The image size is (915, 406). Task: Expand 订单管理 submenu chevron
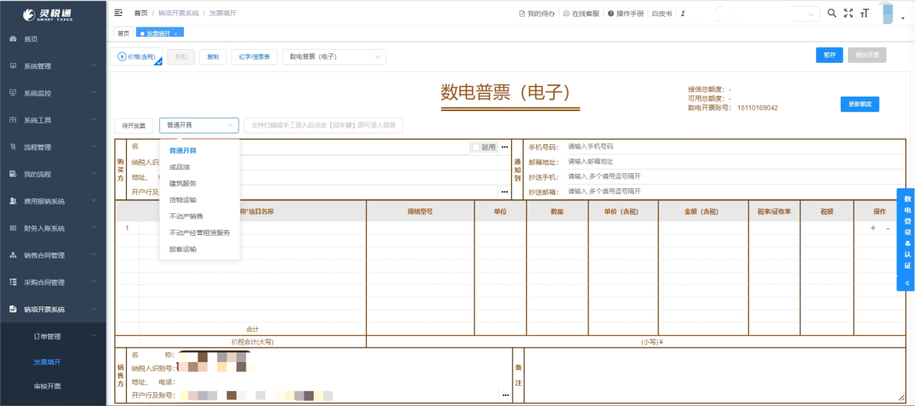pos(94,336)
